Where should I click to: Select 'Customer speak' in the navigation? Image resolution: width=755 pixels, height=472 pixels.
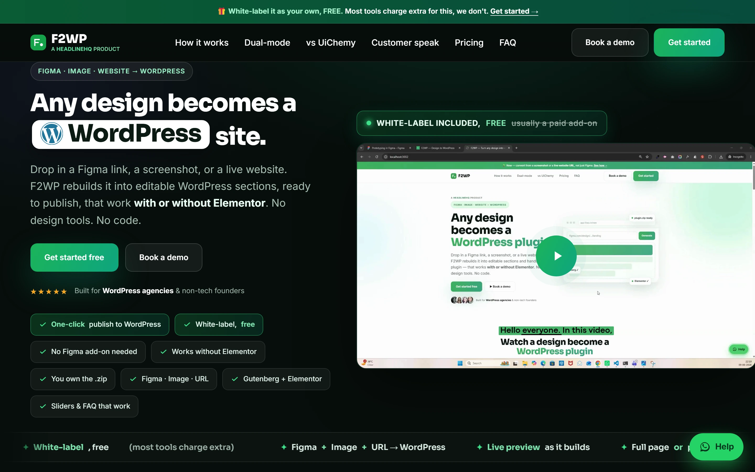[405, 42]
